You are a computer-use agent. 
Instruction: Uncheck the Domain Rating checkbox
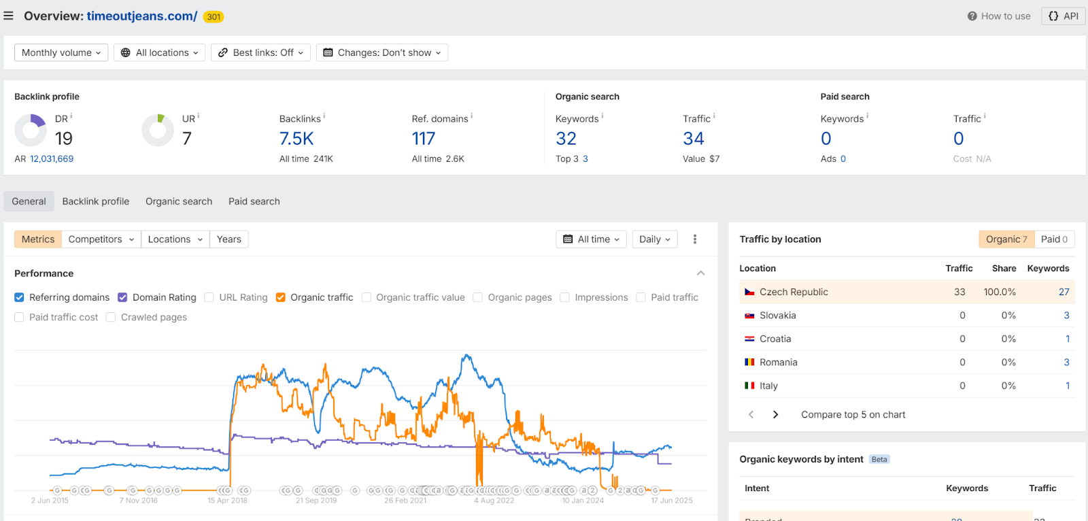122,297
